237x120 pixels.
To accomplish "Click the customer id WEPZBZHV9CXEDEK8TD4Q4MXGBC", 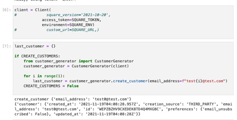I will point(129,109).
